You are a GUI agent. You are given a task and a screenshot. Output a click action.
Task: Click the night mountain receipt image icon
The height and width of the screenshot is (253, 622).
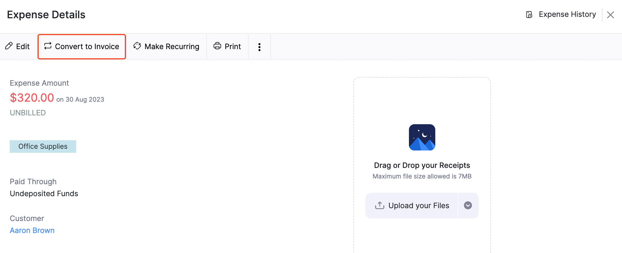click(x=422, y=137)
